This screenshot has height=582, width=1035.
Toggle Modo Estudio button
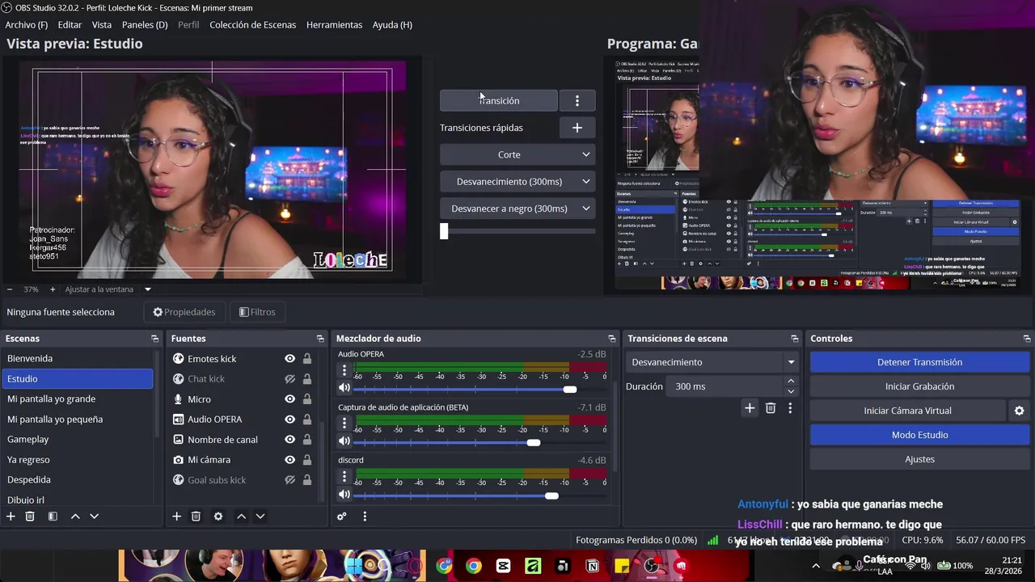[x=919, y=435]
